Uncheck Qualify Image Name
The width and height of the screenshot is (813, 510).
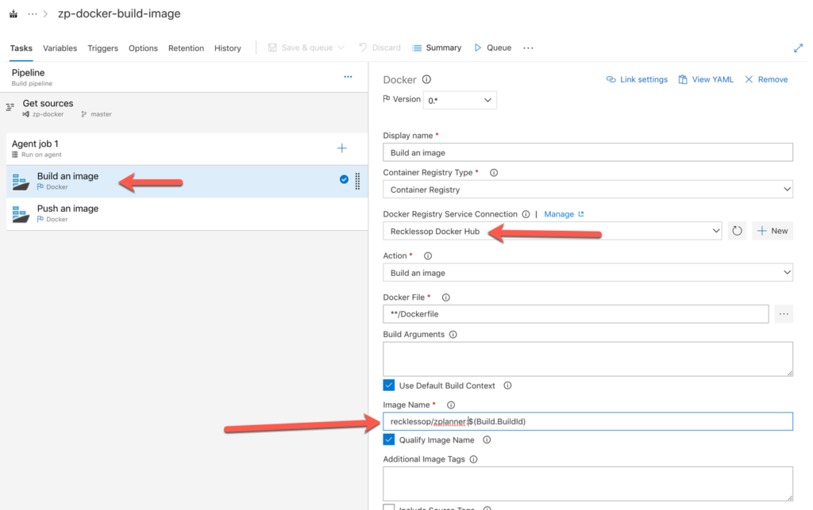coord(388,439)
